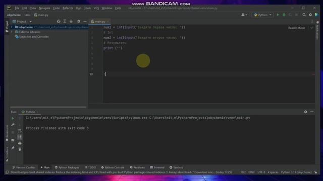The height and width of the screenshot is (181, 323).
Task: Close the main.py editor tab
Action: (x=107, y=21)
